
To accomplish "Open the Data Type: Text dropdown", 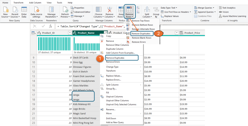I will point(169,8).
